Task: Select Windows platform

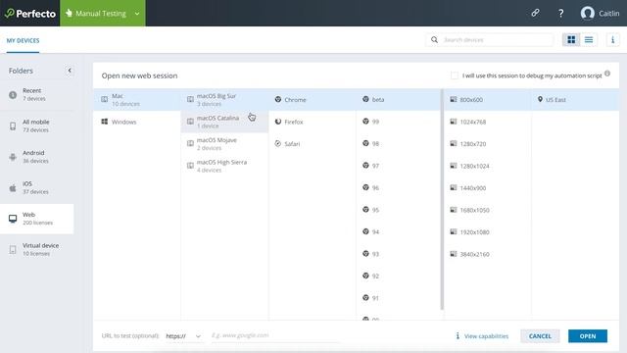Action: point(137,122)
